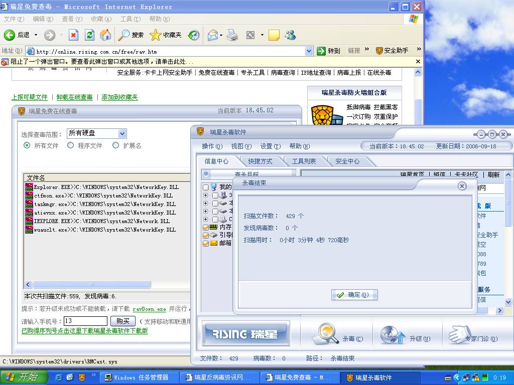Open the 工具 menu in Internet Explorer
Screen dimensions: 514x385
[130, 19]
